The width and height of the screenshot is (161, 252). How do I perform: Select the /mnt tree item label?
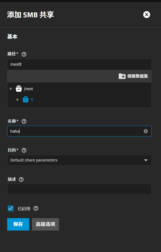pos(28,89)
